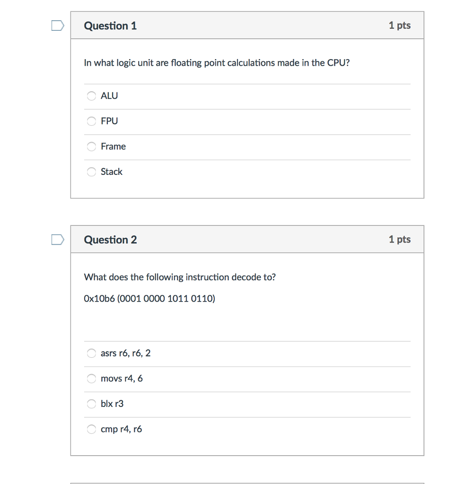Click the Question 1 header
The height and width of the screenshot is (484, 467).
tap(110, 26)
